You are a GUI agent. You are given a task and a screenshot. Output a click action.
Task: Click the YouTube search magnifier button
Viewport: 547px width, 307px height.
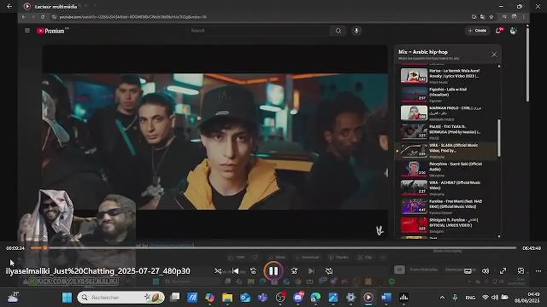coord(338,31)
